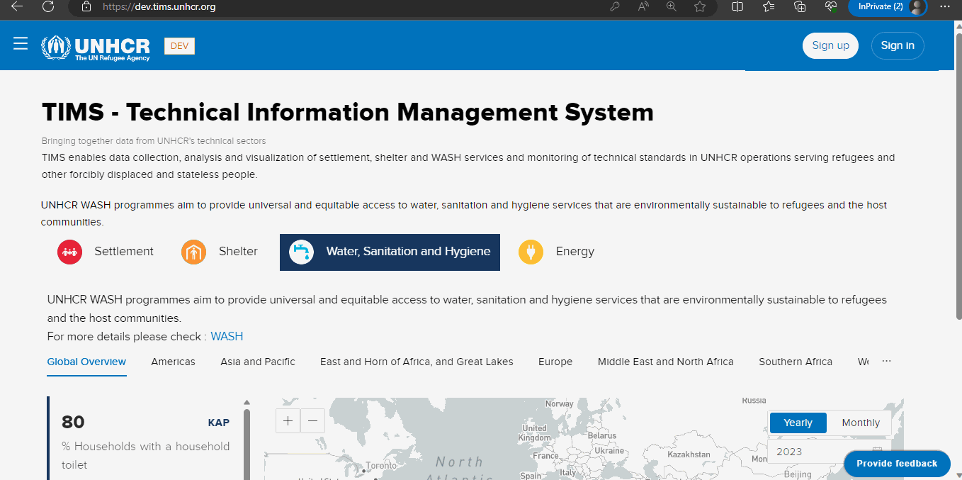962x480 pixels.
Task: Open the hamburger navigation menu
Action: [x=21, y=44]
